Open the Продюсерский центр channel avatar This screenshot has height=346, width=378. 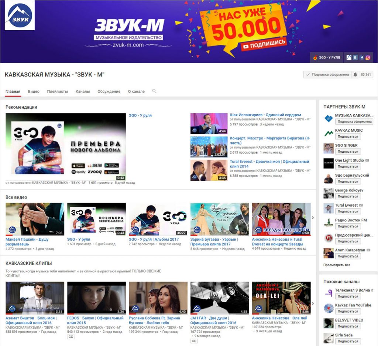point(329,238)
